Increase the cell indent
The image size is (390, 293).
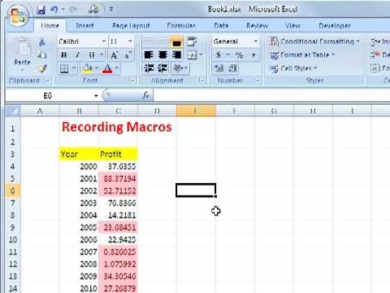tap(162, 68)
